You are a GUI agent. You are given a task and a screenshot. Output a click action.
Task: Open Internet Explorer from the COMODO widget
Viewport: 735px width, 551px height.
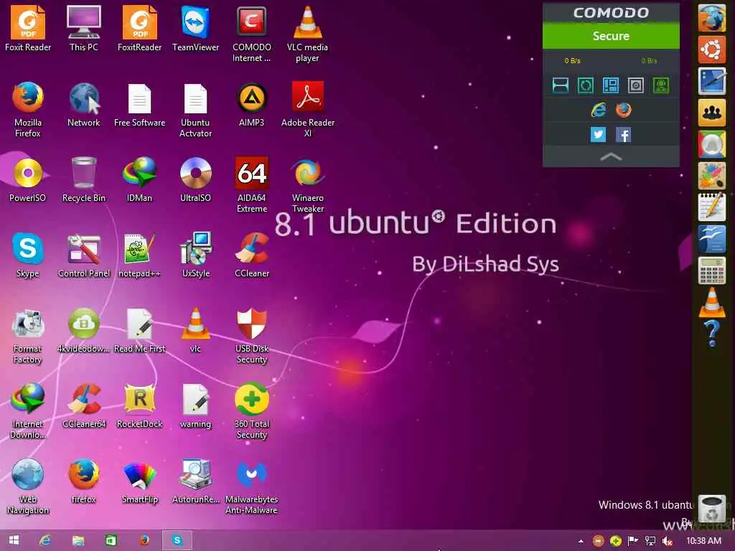click(x=598, y=110)
